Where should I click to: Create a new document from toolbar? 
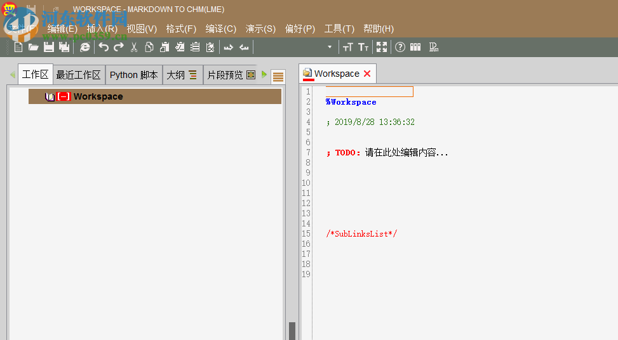(x=18, y=47)
